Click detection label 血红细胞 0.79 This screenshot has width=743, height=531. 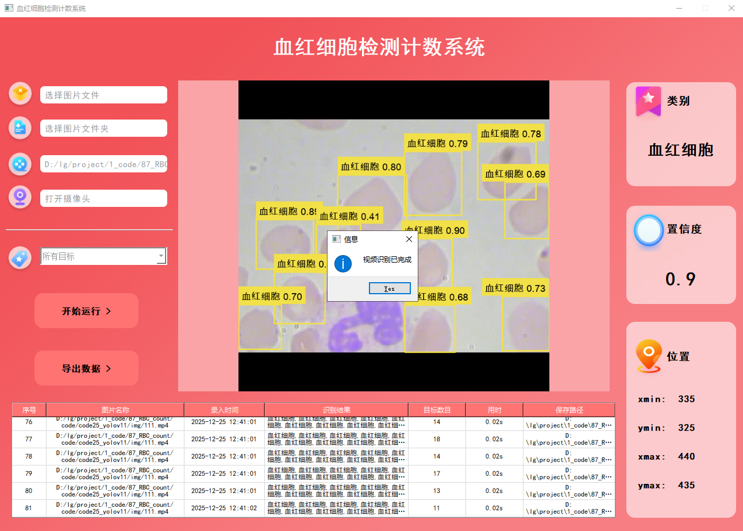(438, 143)
